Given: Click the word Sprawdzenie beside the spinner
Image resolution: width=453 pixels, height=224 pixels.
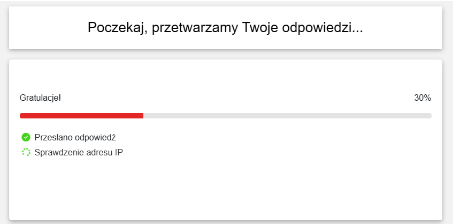Looking at the screenshot, I should coord(59,153).
